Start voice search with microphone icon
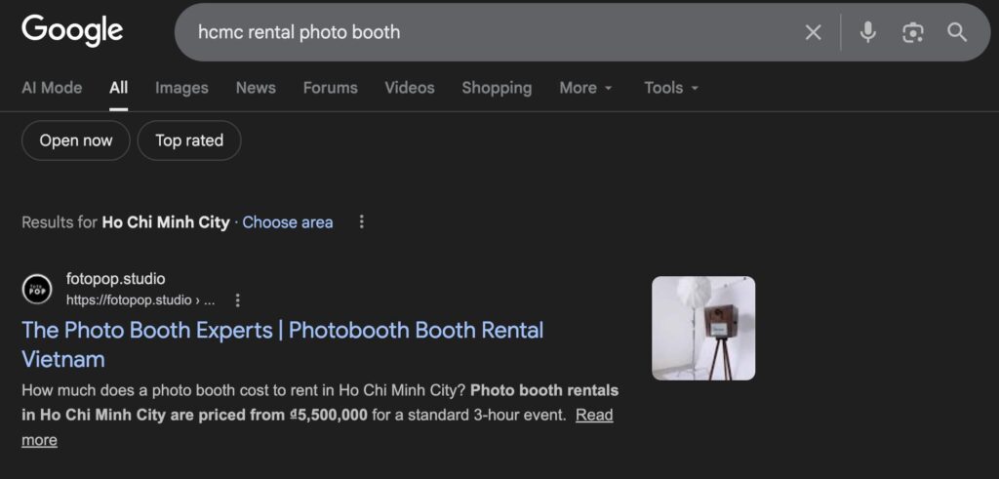The height and width of the screenshot is (479, 999). [867, 32]
